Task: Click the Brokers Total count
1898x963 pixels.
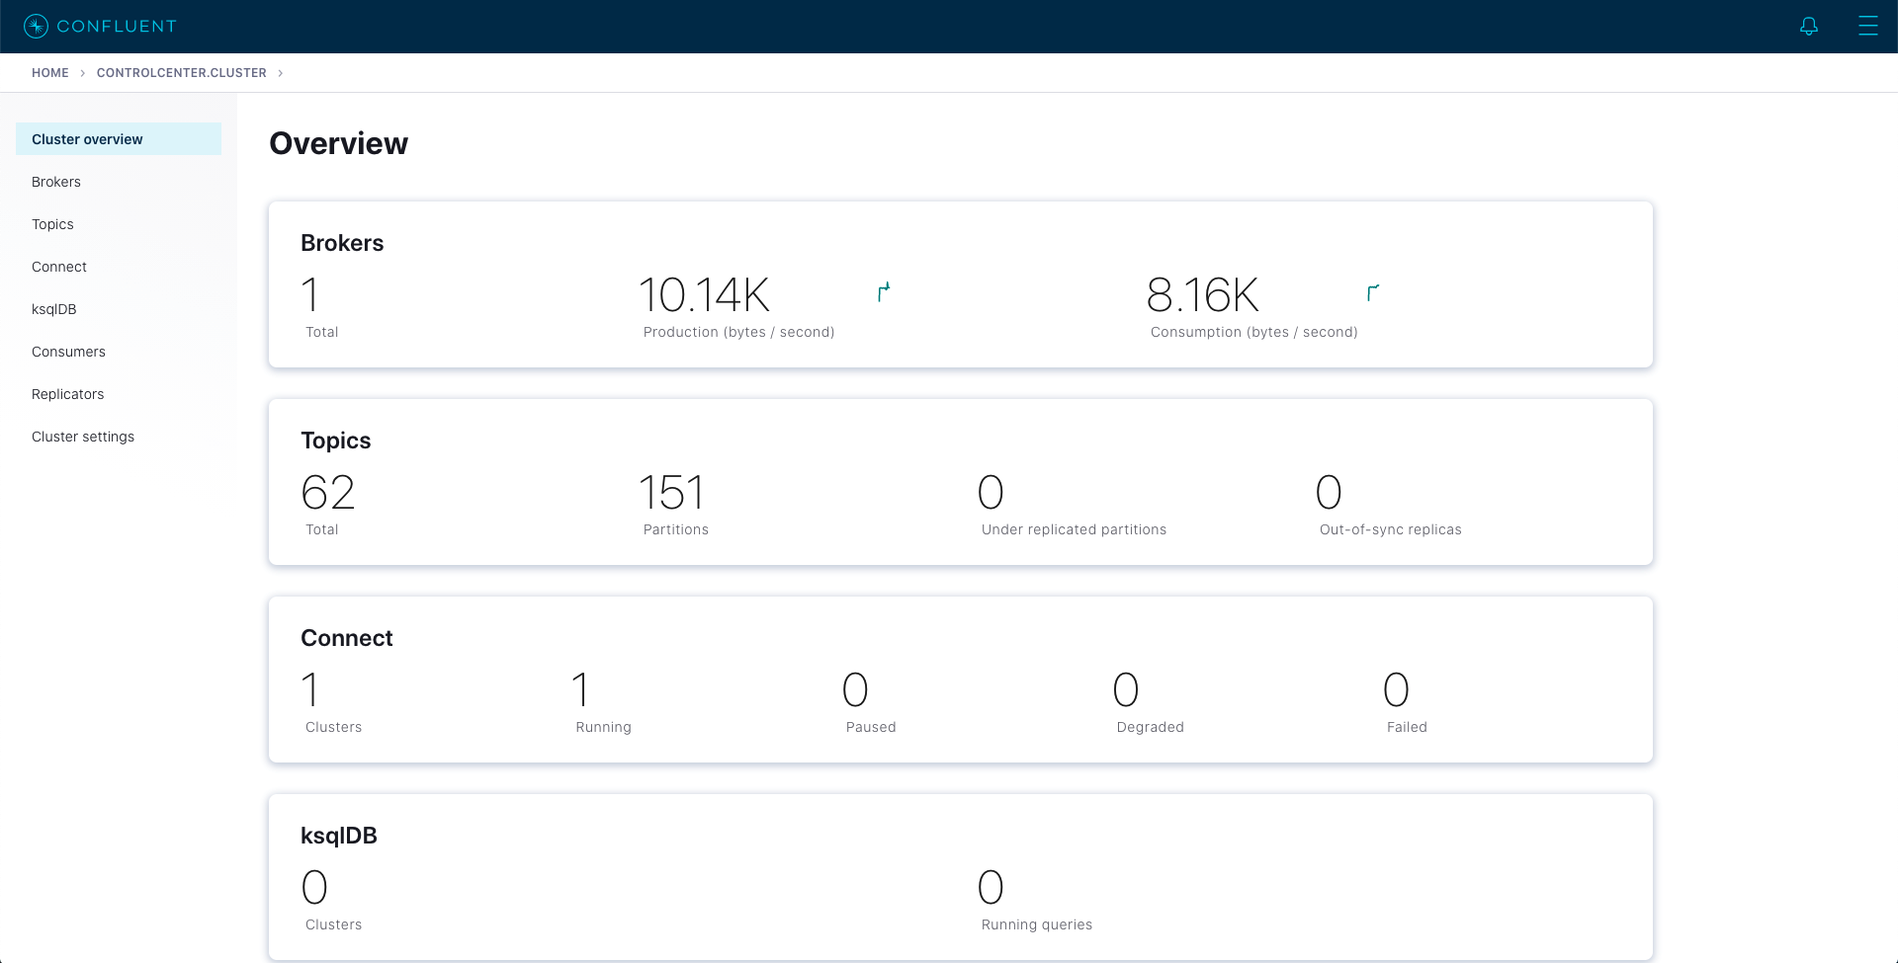Action: (310, 295)
